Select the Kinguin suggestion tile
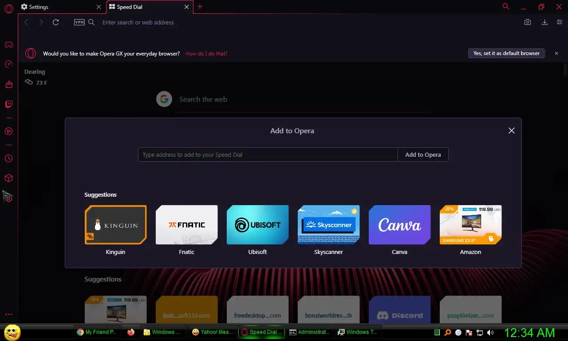The height and width of the screenshot is (341, 568). click(x=115, y=225)
